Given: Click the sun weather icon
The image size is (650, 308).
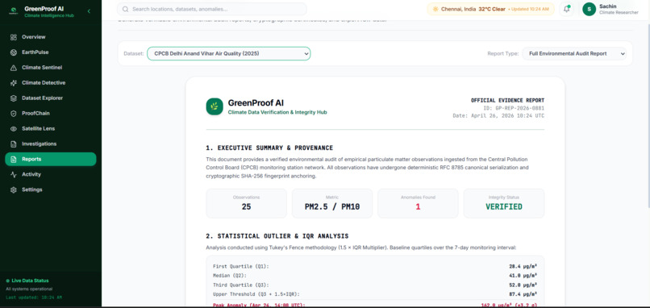Looking at the screenshot, I should [435, 9].
